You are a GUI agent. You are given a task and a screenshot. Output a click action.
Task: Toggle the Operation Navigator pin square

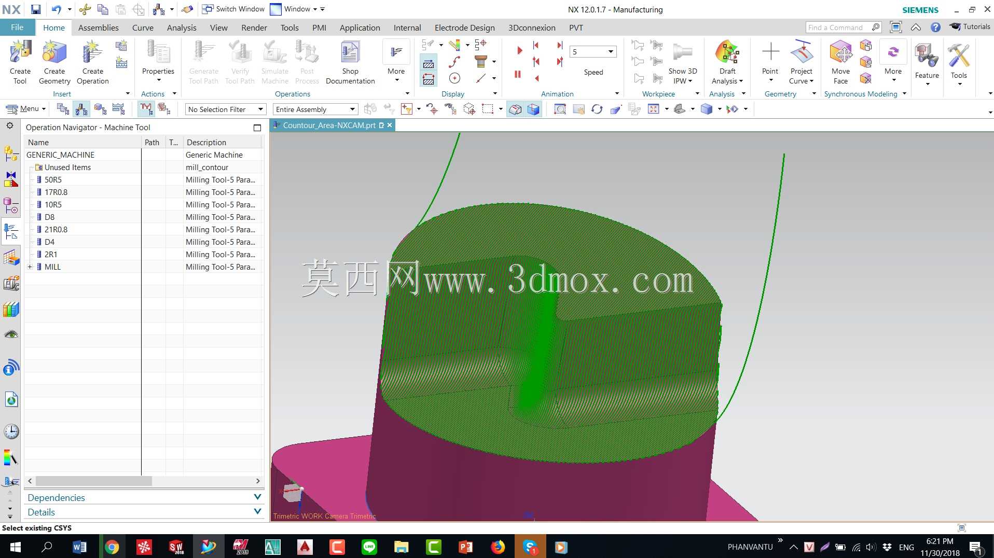click(257, 128)
